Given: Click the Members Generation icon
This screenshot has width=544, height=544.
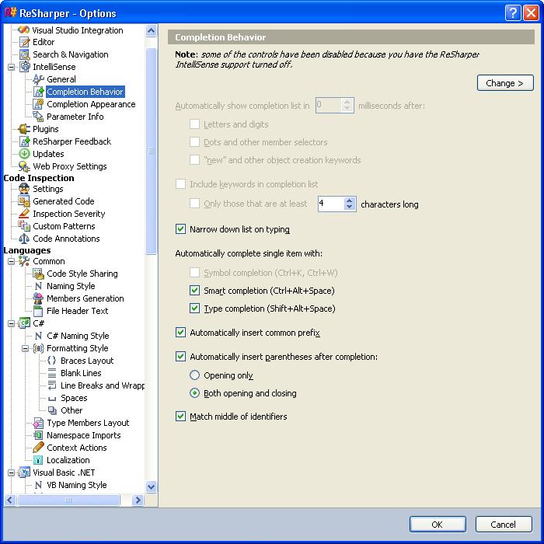Looking at the screenshot, I should coord(38,298).
